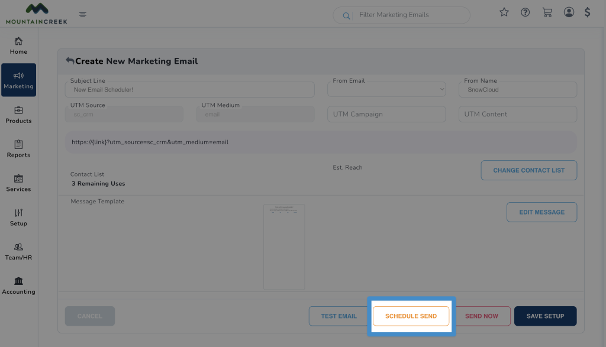
Task: Select the message template thumbnail preview
Action: [284, 247]
